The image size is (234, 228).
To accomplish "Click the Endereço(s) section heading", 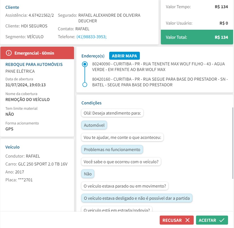I will coord(93,56).
